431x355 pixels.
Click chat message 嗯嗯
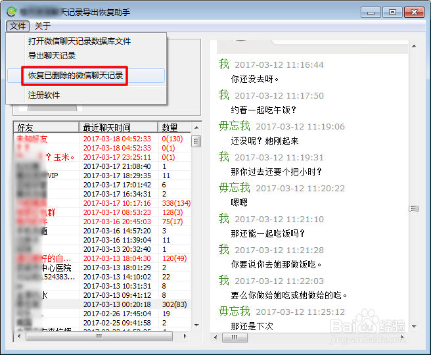[x=239, y=202]
